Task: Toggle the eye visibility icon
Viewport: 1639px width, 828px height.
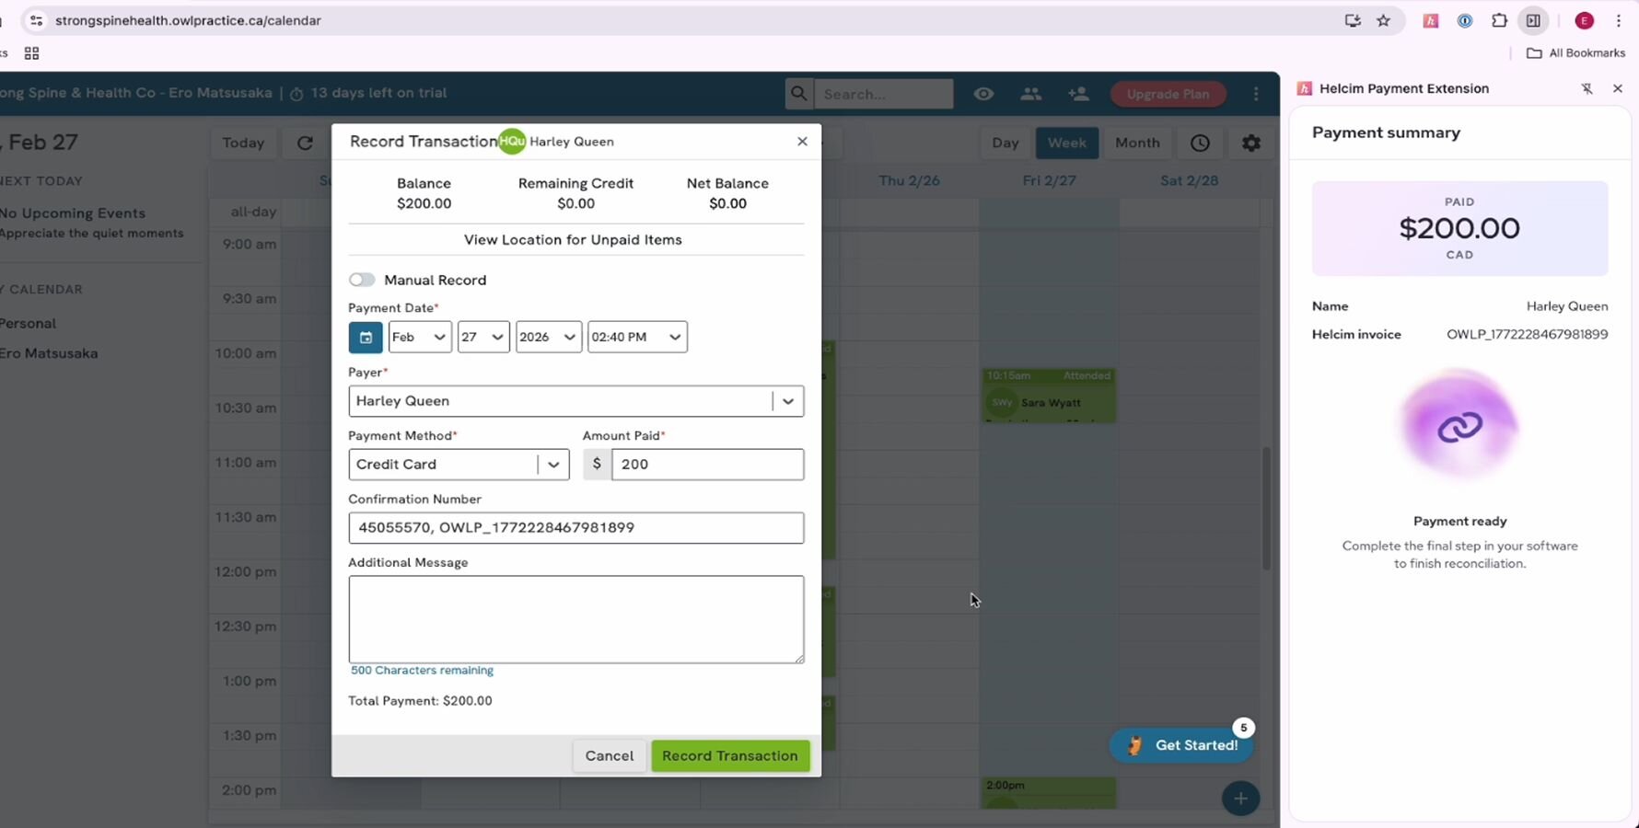Action: [x=983, y=94]
